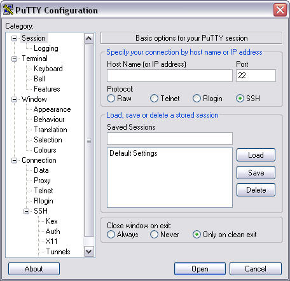Collapse the Window category node
Screen dimensions: 290x281
click(x=15, y=99)
